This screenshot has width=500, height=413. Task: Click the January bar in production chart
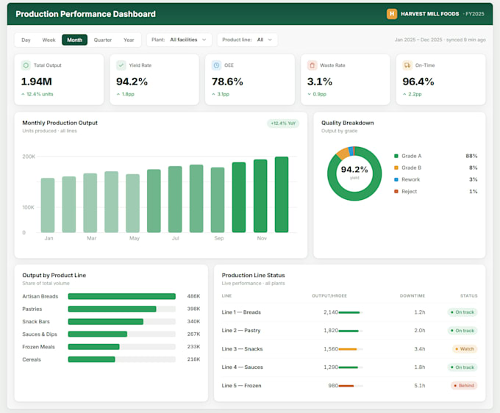tap(48, 205)
